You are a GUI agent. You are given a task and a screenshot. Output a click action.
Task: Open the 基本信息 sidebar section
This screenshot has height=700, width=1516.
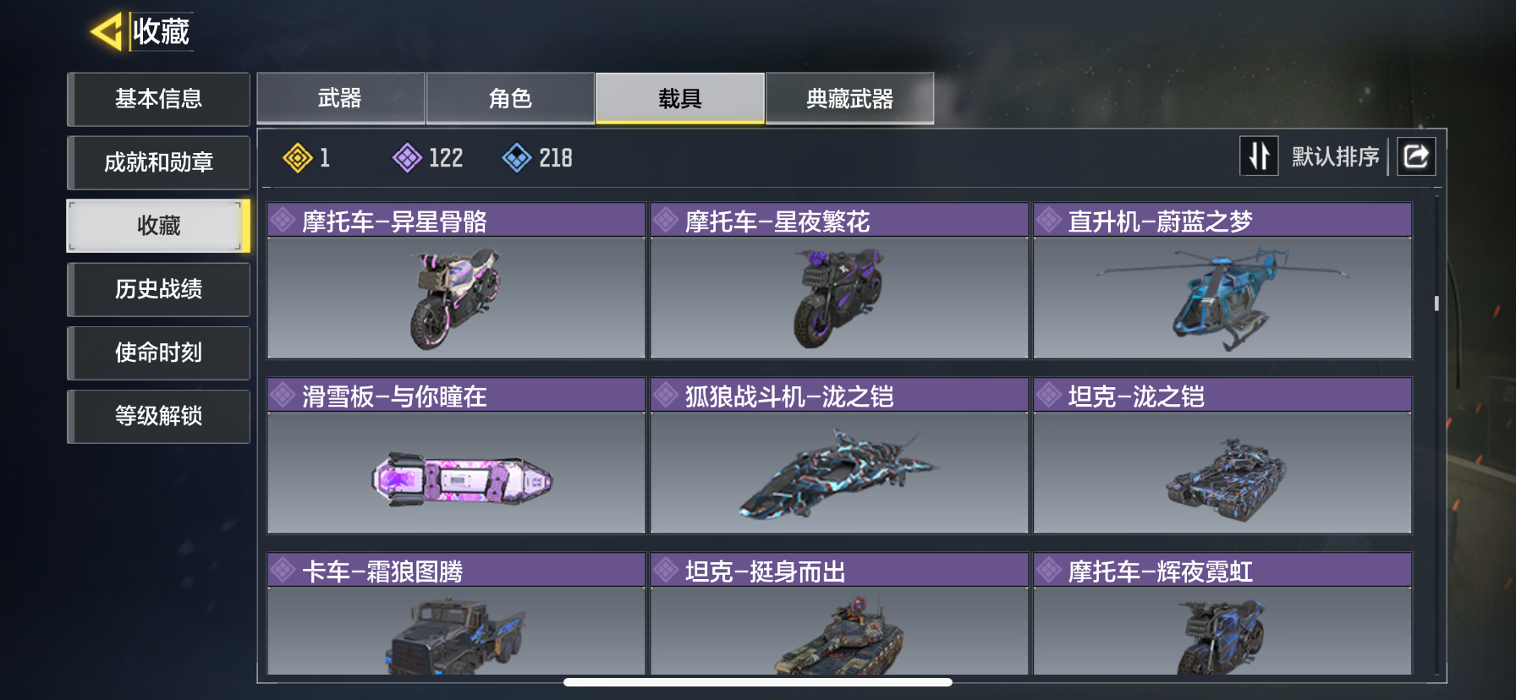coord(158,99)
